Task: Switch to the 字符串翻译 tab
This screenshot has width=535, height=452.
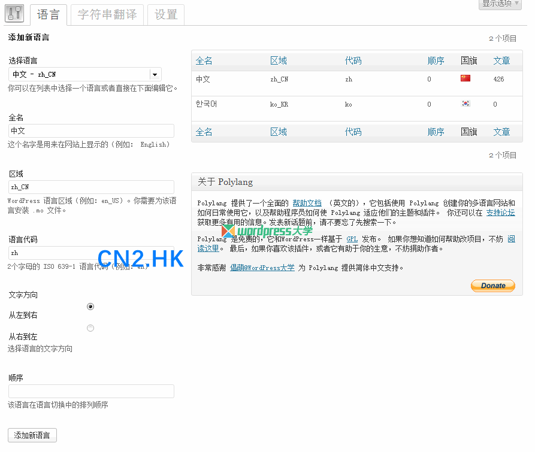Action: [x=107, y=15]
